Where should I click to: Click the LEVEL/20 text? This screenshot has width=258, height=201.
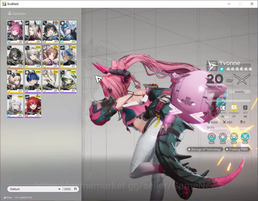tap(214, 87)
